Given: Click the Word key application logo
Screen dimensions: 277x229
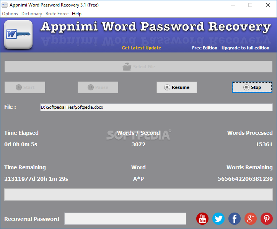Looking at the screenshot, I should pyautogui.click(x=18, y=34).
